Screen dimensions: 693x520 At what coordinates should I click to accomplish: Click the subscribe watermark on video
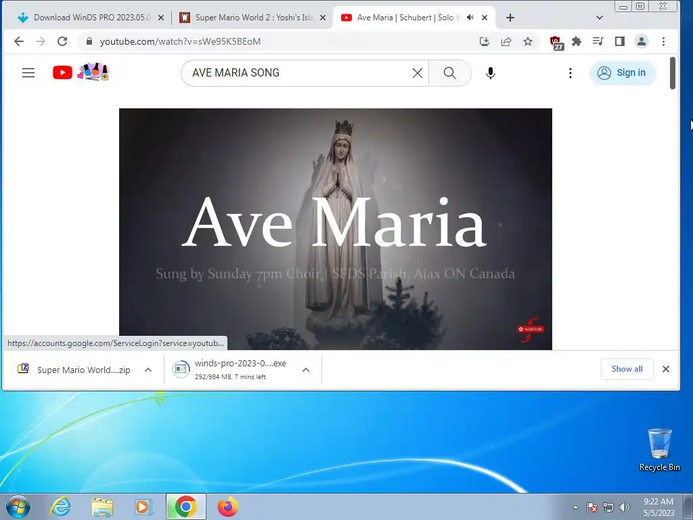[x=531, y=330]
